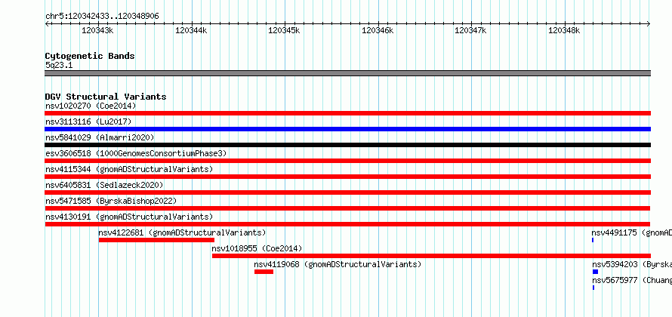Click the 120345k ruler tick label
Viewport: 672px width, 317px height.
284,30
